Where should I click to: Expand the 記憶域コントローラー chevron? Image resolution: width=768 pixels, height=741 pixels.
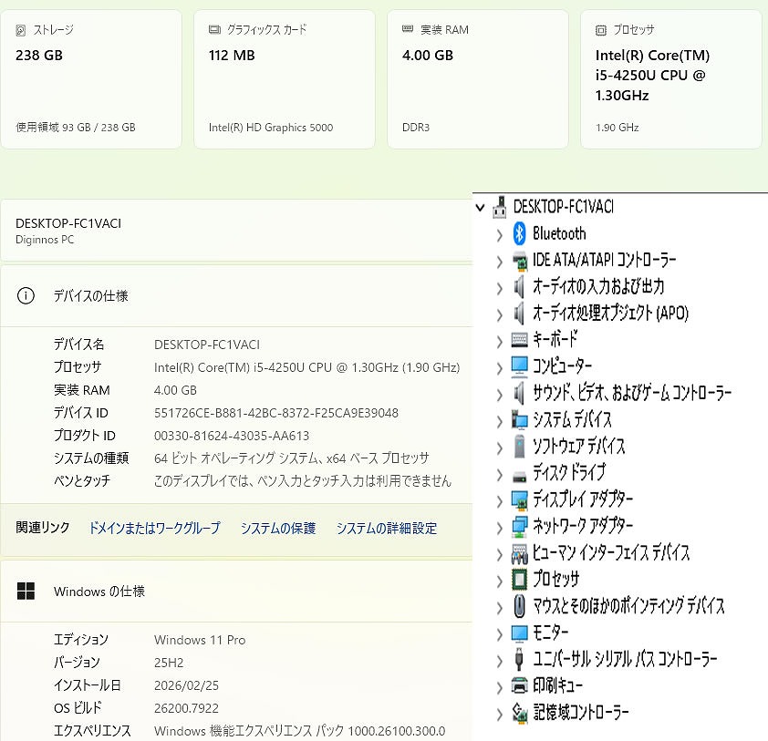click(499, 714)
